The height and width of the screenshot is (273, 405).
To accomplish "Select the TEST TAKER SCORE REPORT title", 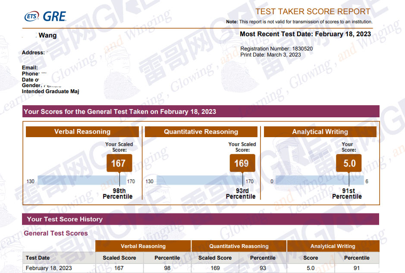I will (x=313, y=12).
